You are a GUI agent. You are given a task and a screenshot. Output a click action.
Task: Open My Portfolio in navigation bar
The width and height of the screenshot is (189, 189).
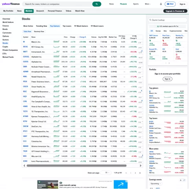8,11
